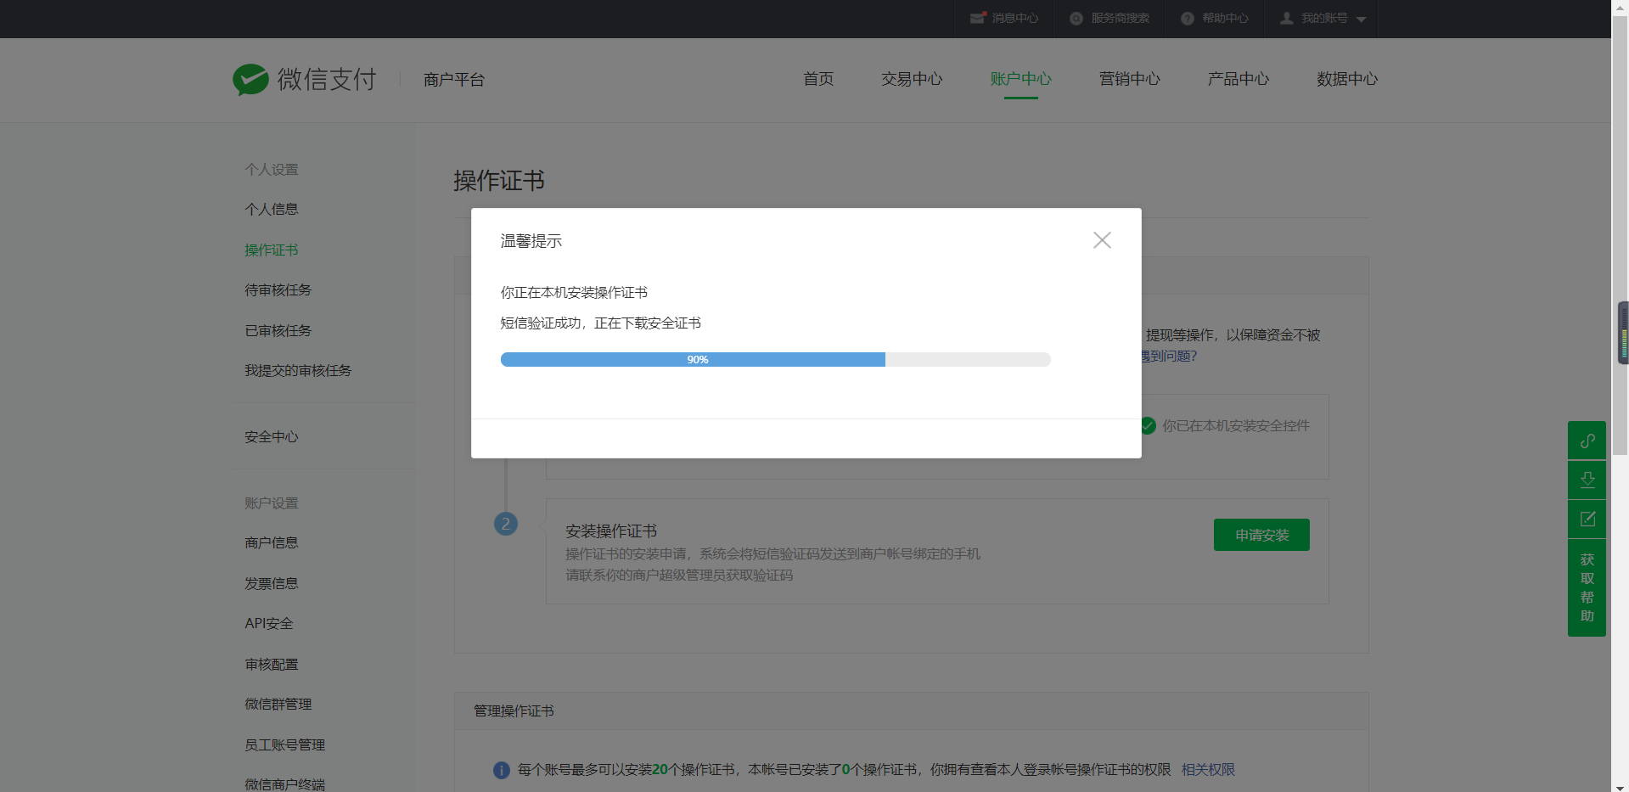Click the info icon beside certificate count notice
1629x792 pixels.
(x=502, y=770)
